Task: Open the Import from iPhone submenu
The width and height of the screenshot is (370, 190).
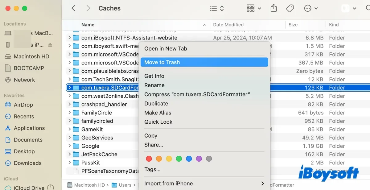Action: 204,184
